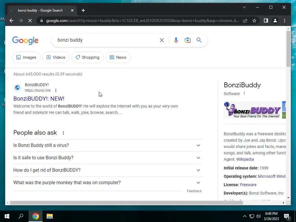Switch to News results
The width and height of the screenshot is (296, 222).
(118, 57)
